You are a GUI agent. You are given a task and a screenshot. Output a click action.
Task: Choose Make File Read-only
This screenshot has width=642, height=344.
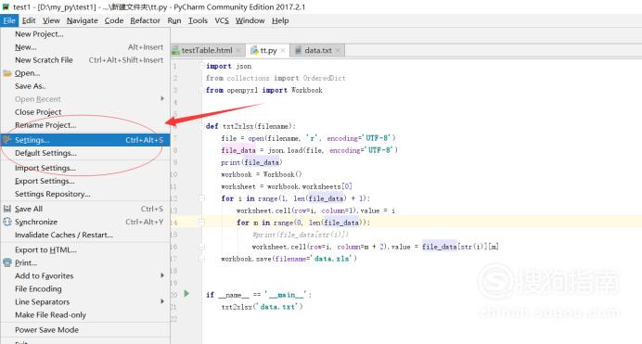pyautogui.click(x=85, y=315)
